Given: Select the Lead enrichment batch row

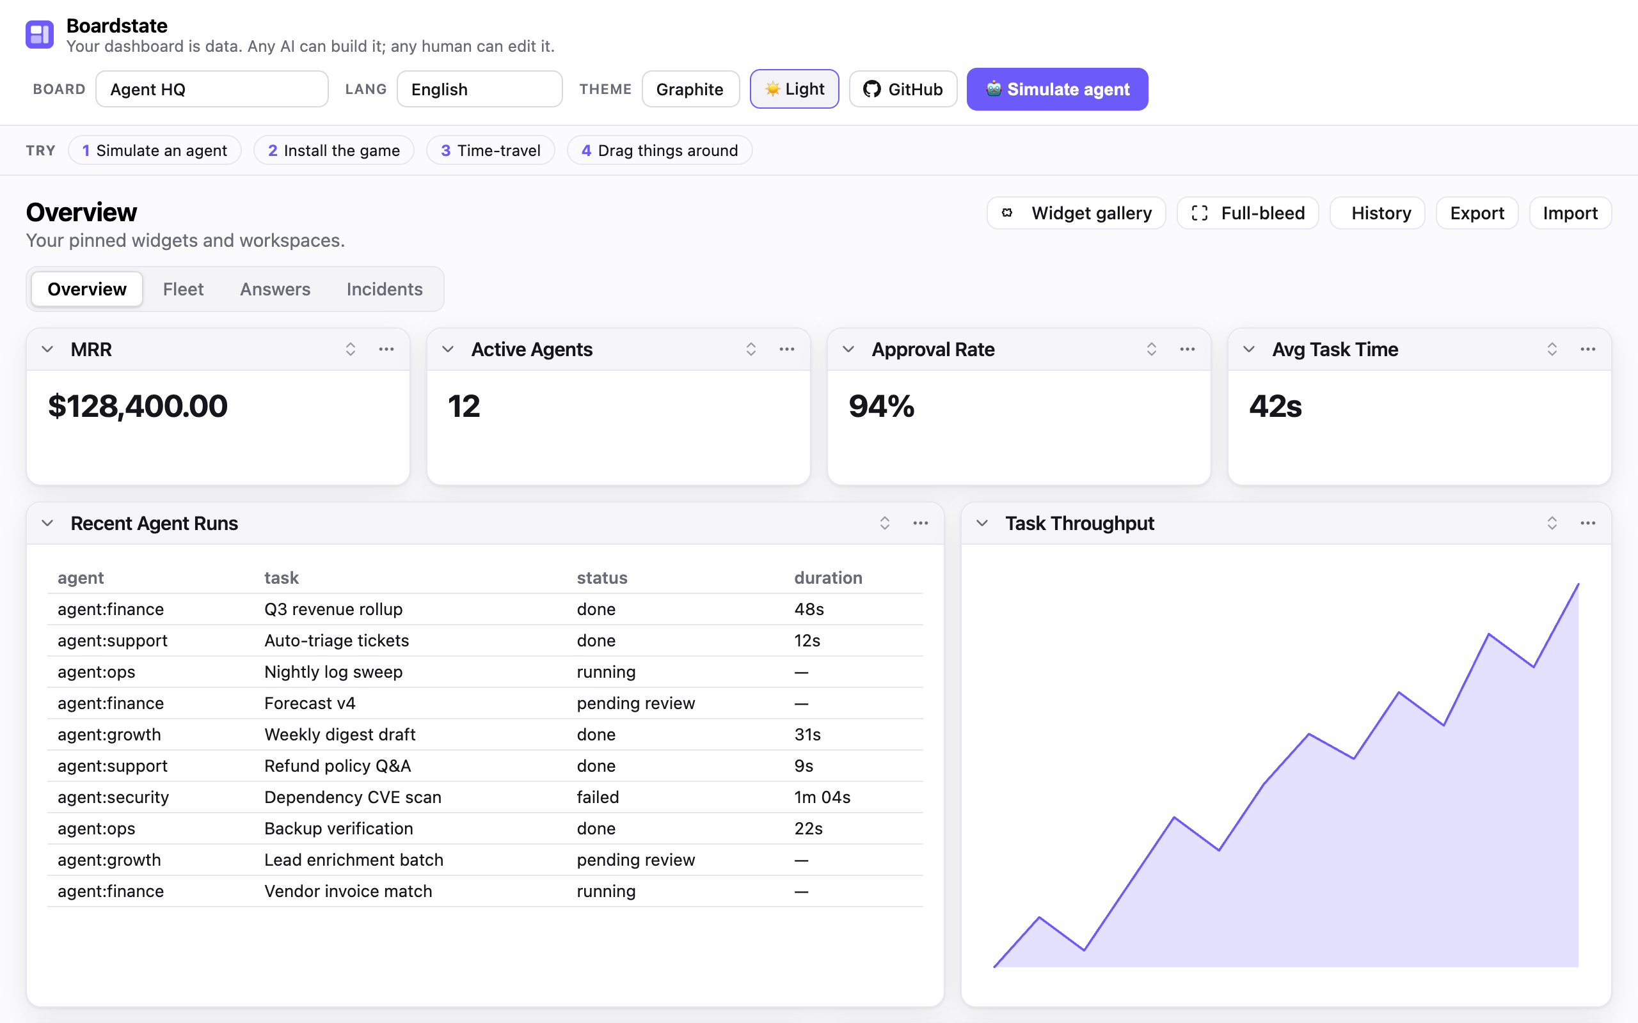Looking at the screenshot, I should [485, 860].
